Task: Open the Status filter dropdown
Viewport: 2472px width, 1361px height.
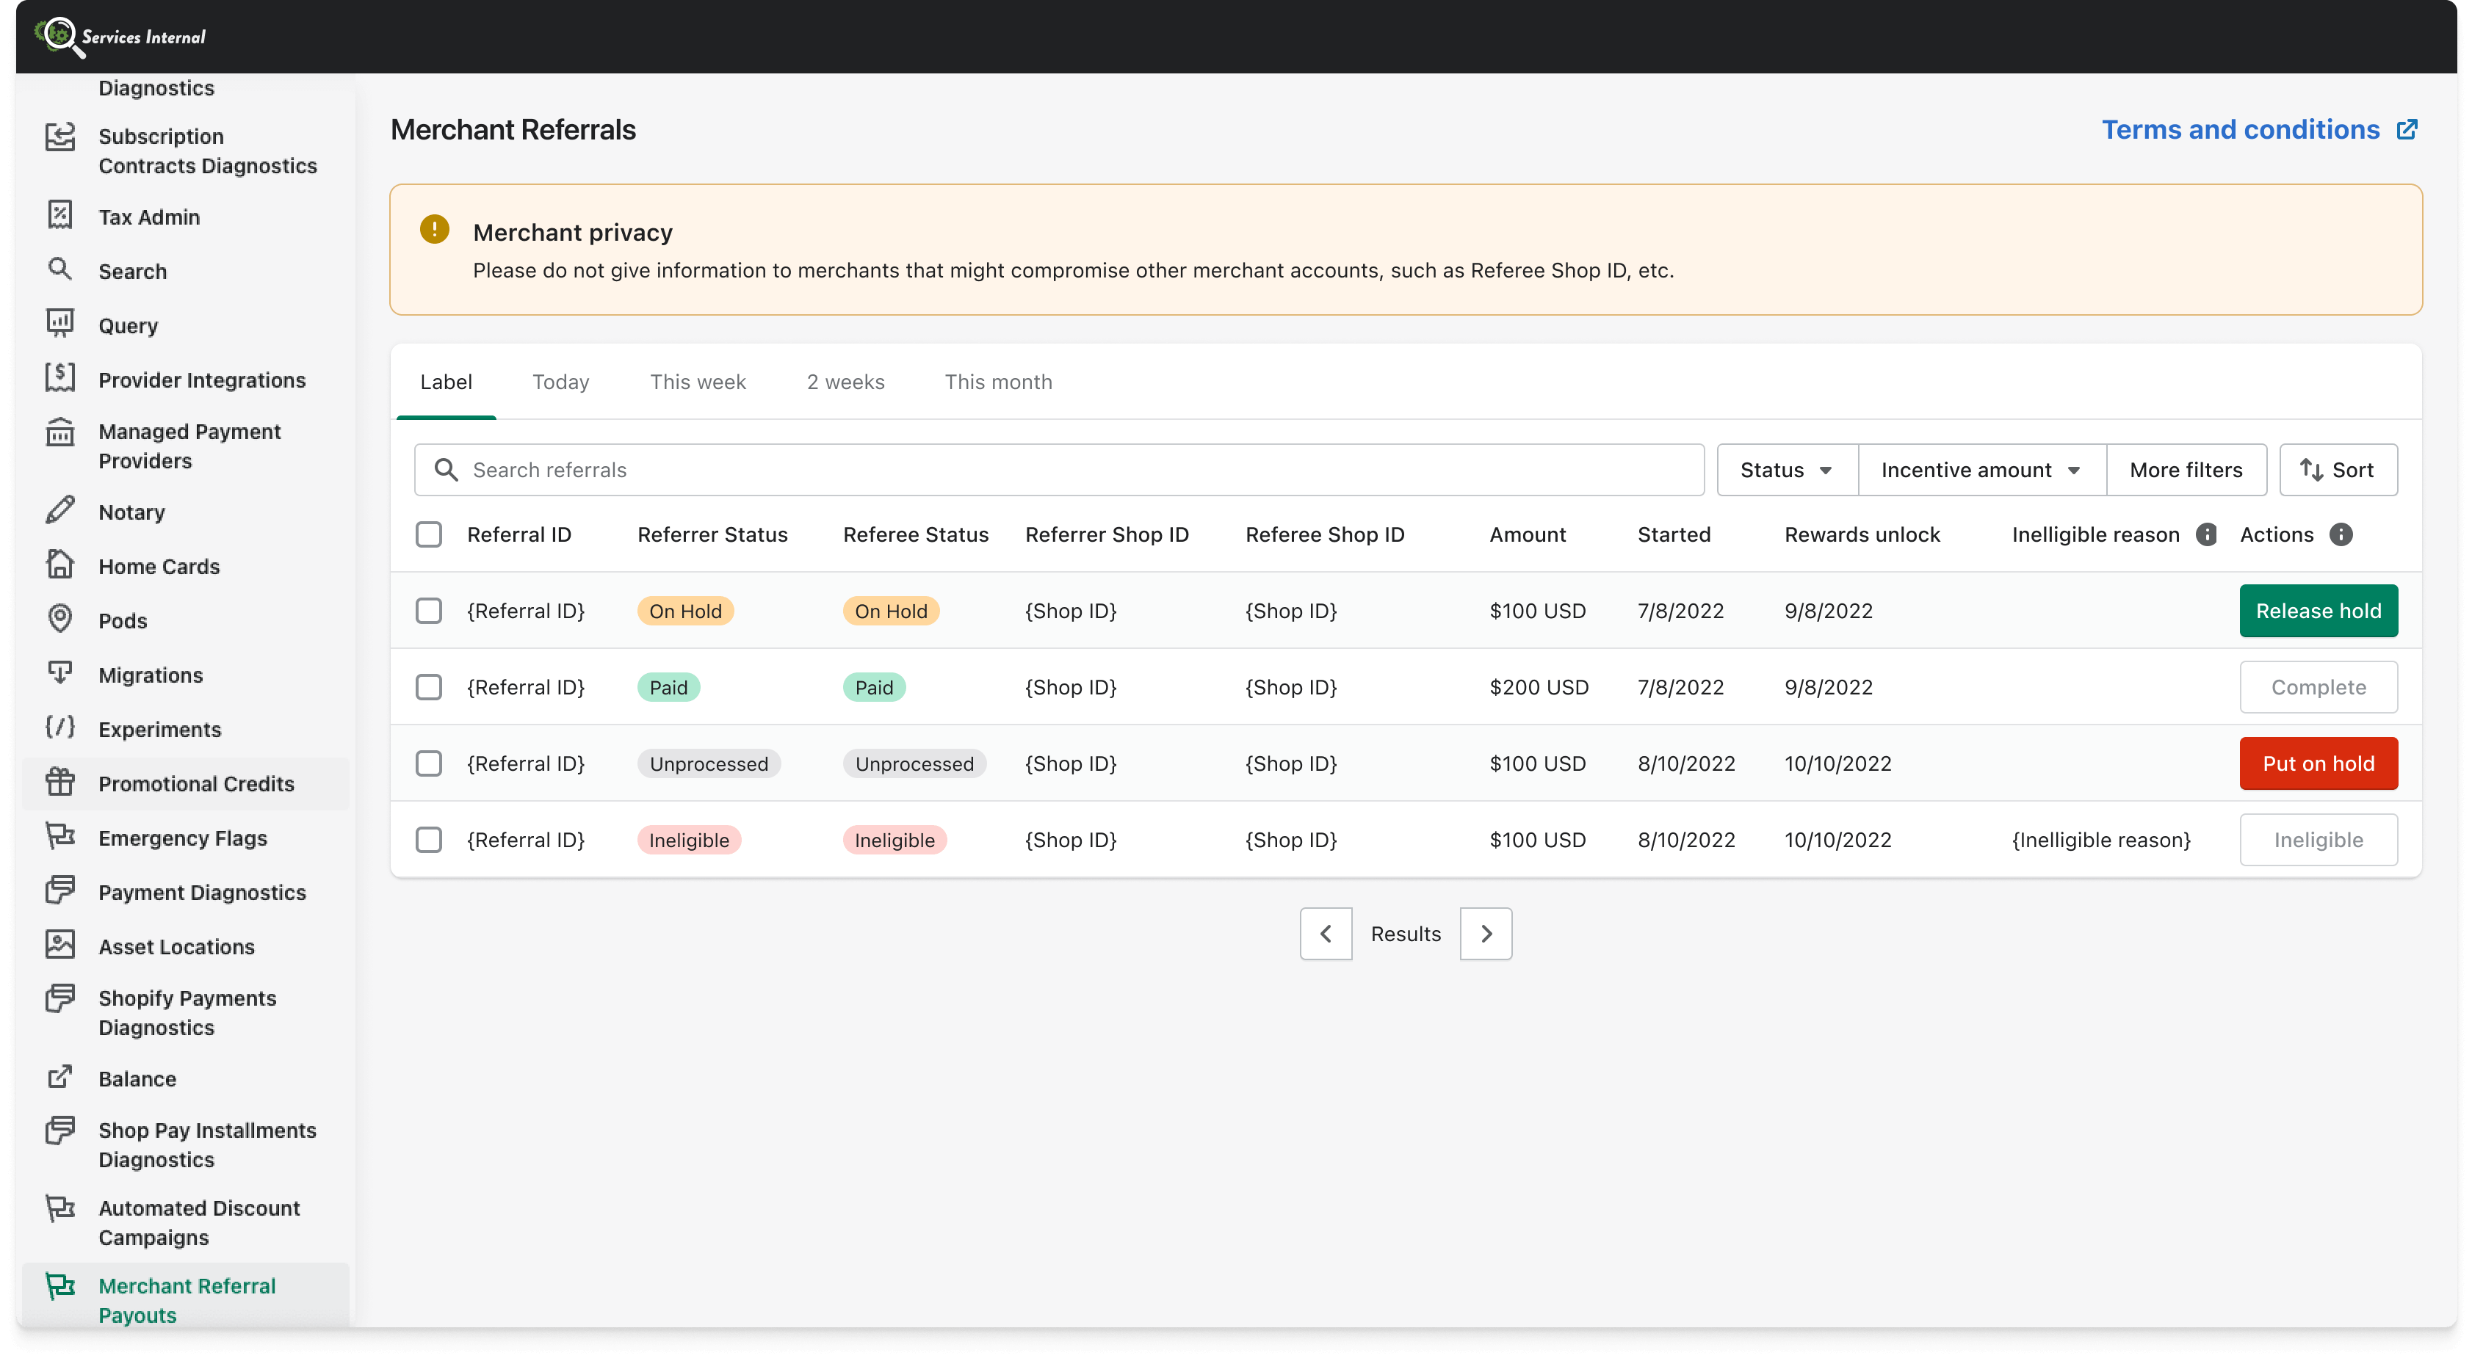Action: 1785,469
